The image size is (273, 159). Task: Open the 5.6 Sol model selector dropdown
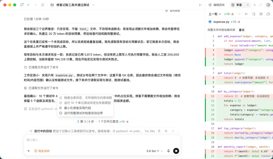click(155, 151)
